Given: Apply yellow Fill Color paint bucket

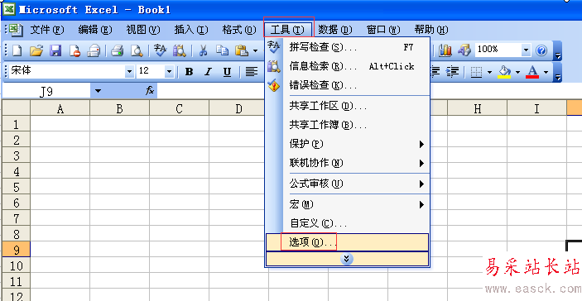Looking at the screenshot, I should click(504, 72).
